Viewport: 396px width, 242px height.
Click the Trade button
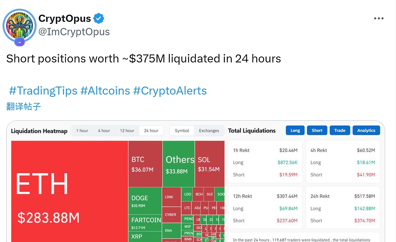tap(340, 130)
